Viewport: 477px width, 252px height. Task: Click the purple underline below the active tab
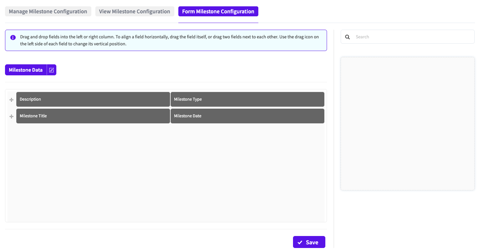[218, 23]
